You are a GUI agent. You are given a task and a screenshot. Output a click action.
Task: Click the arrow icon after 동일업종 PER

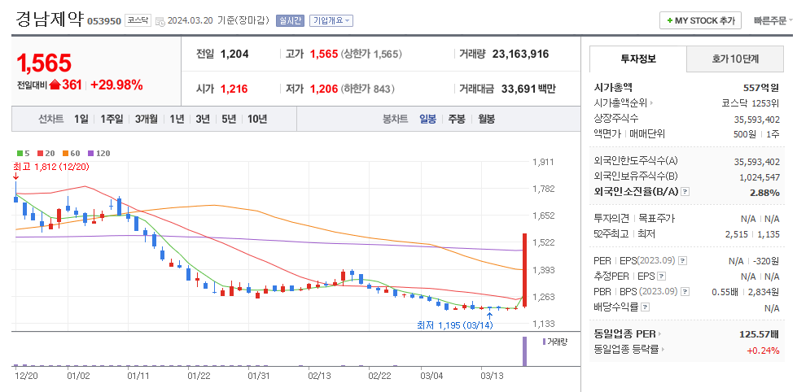(659, 334)
